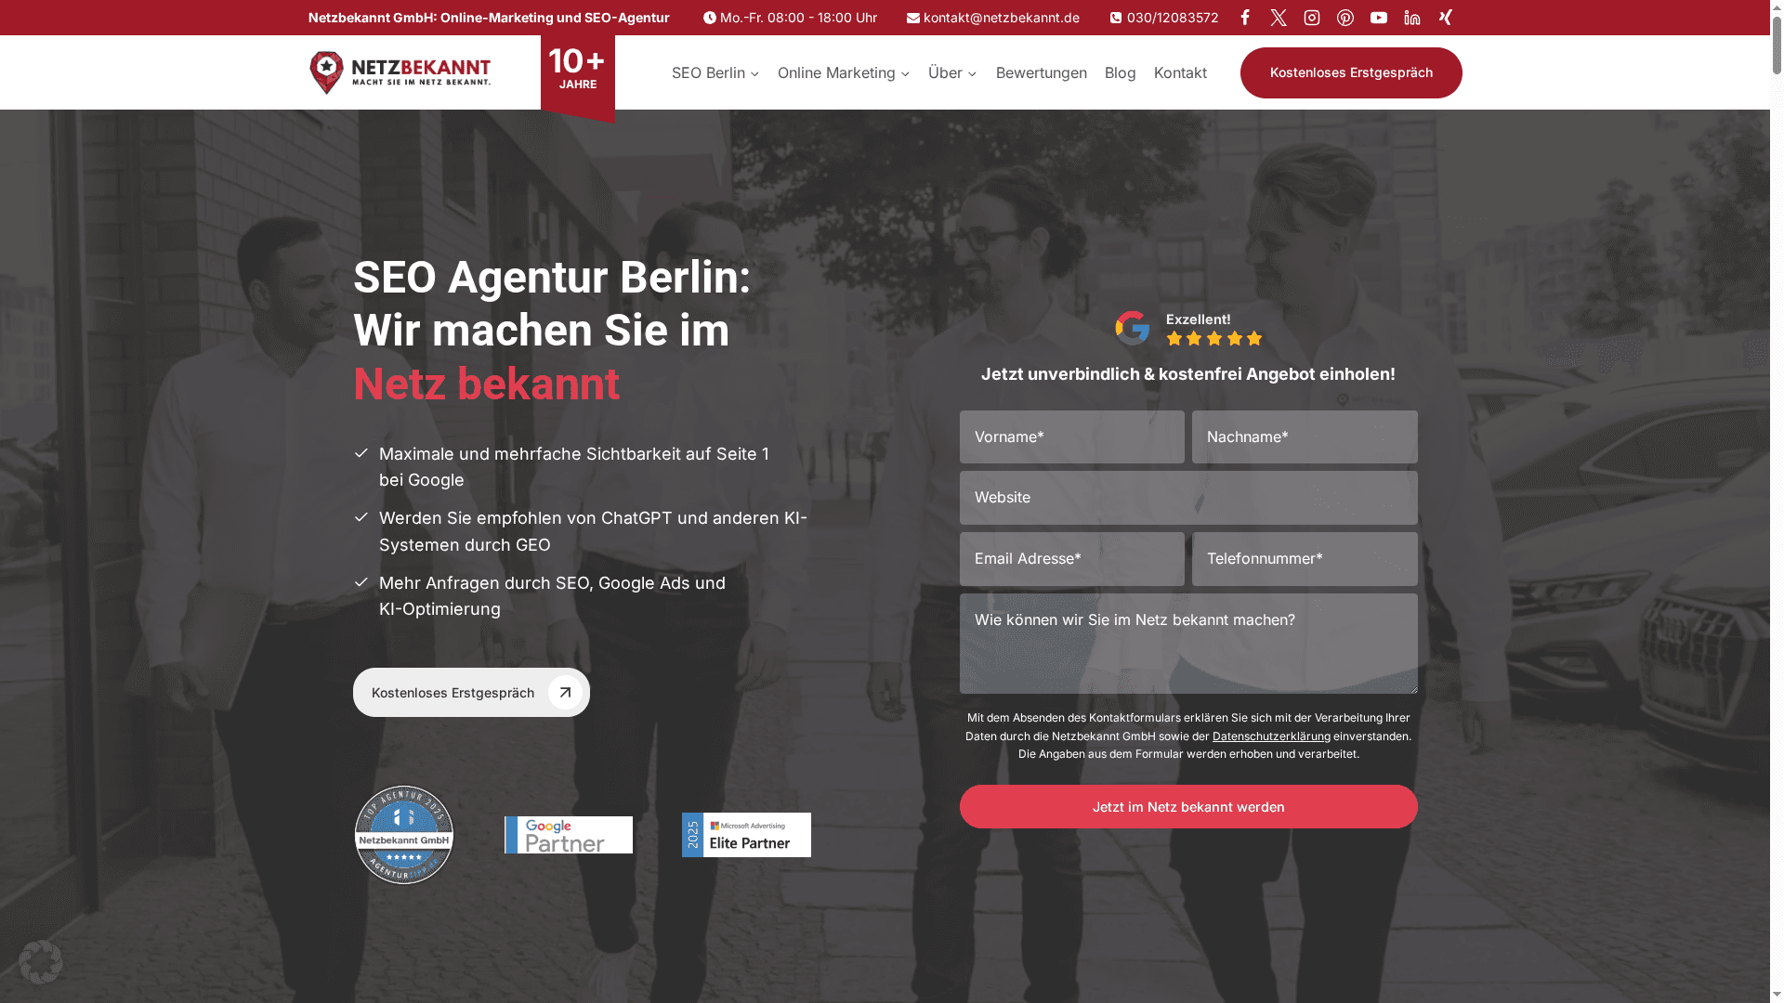This screenshot has height=1003, width=1784.
Task: Open the Facebook page icon
Action: (x=1244, y=17)
